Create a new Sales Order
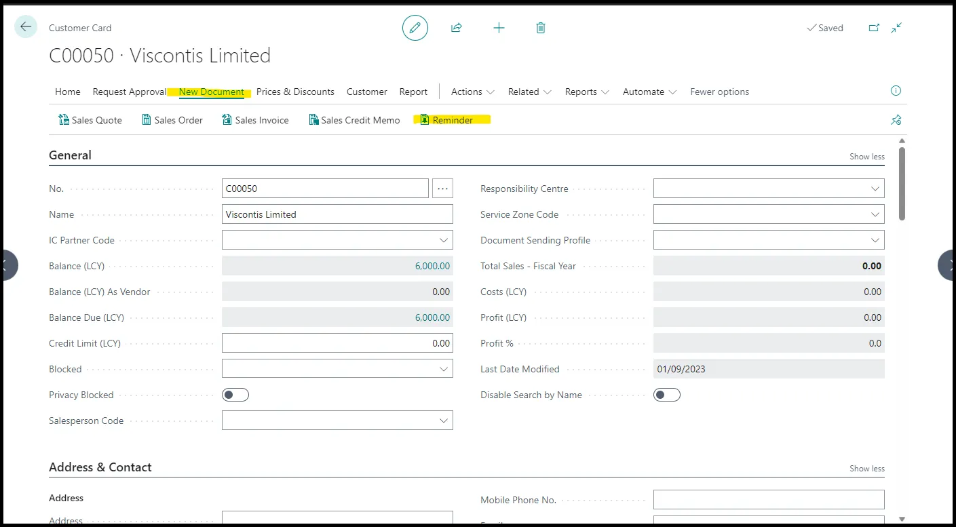Screen dimensions: 956x527 (172, 120)
